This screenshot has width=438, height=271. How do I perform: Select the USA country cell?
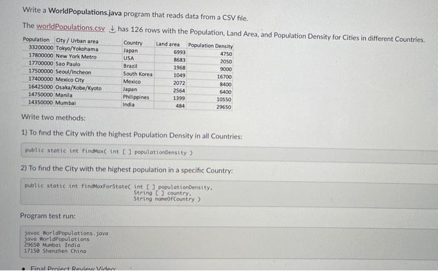[x=128, y=58]
